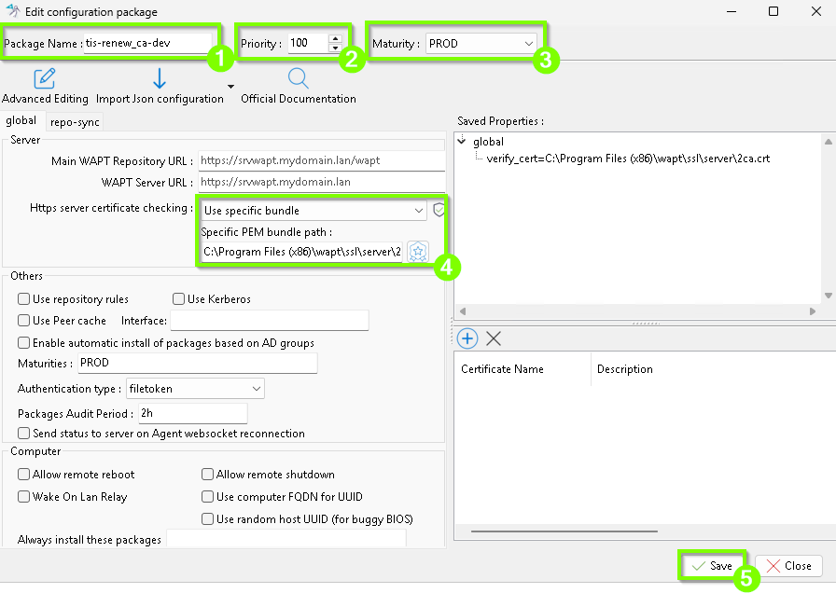Click Import Json configuration arrow icon
The height and width of the screenshot is (607, 836).
[159, 78]
